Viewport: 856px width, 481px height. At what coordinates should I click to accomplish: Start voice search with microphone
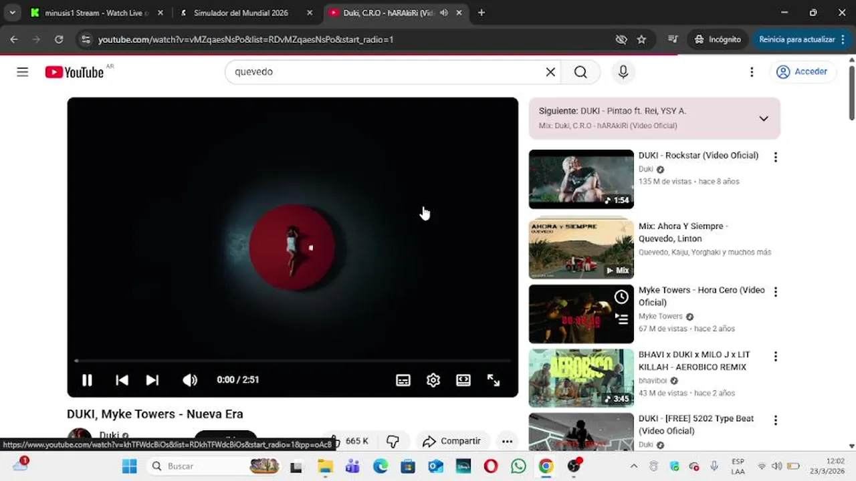click(623, 72)
